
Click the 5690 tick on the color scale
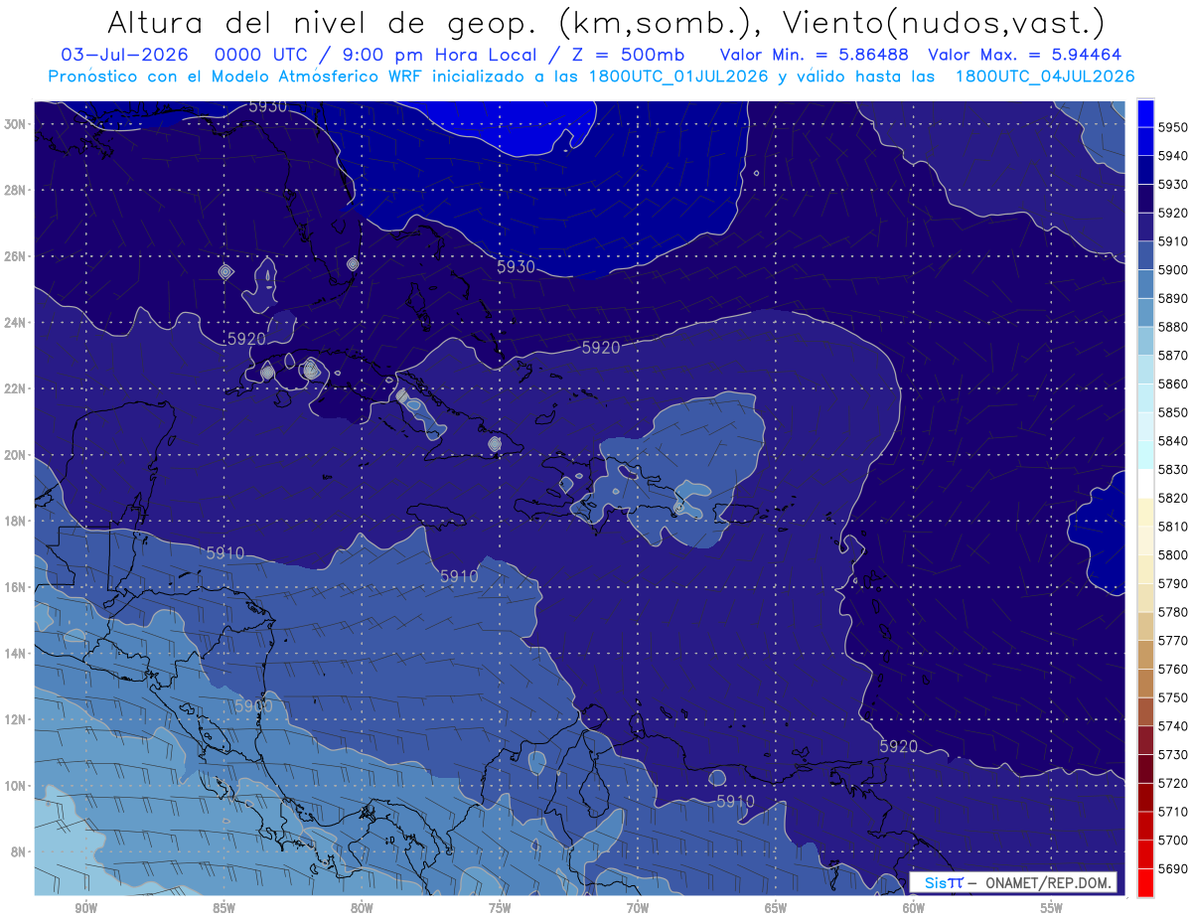click(x=1173, y=868)
